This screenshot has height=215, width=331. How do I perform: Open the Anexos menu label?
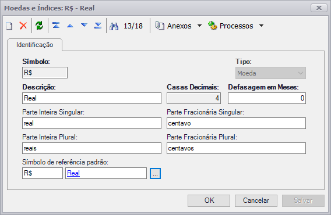(179, 26)
